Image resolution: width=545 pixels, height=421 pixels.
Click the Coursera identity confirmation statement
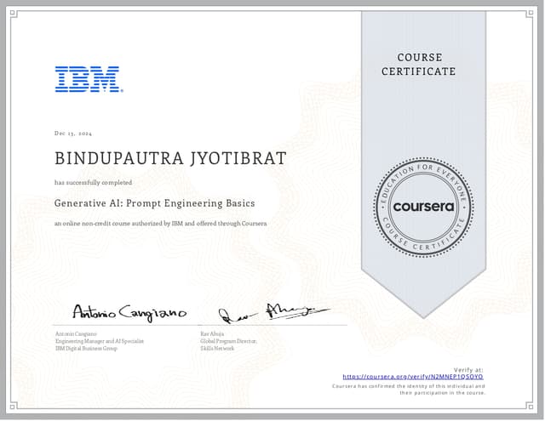point(409,390)
